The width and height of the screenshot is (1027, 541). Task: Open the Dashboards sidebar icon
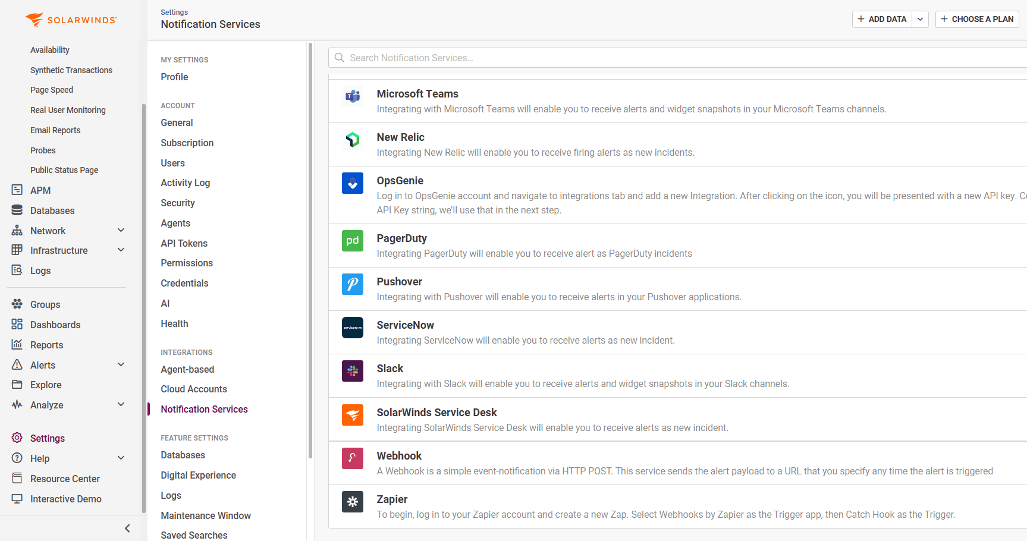(x=17, y=325)
